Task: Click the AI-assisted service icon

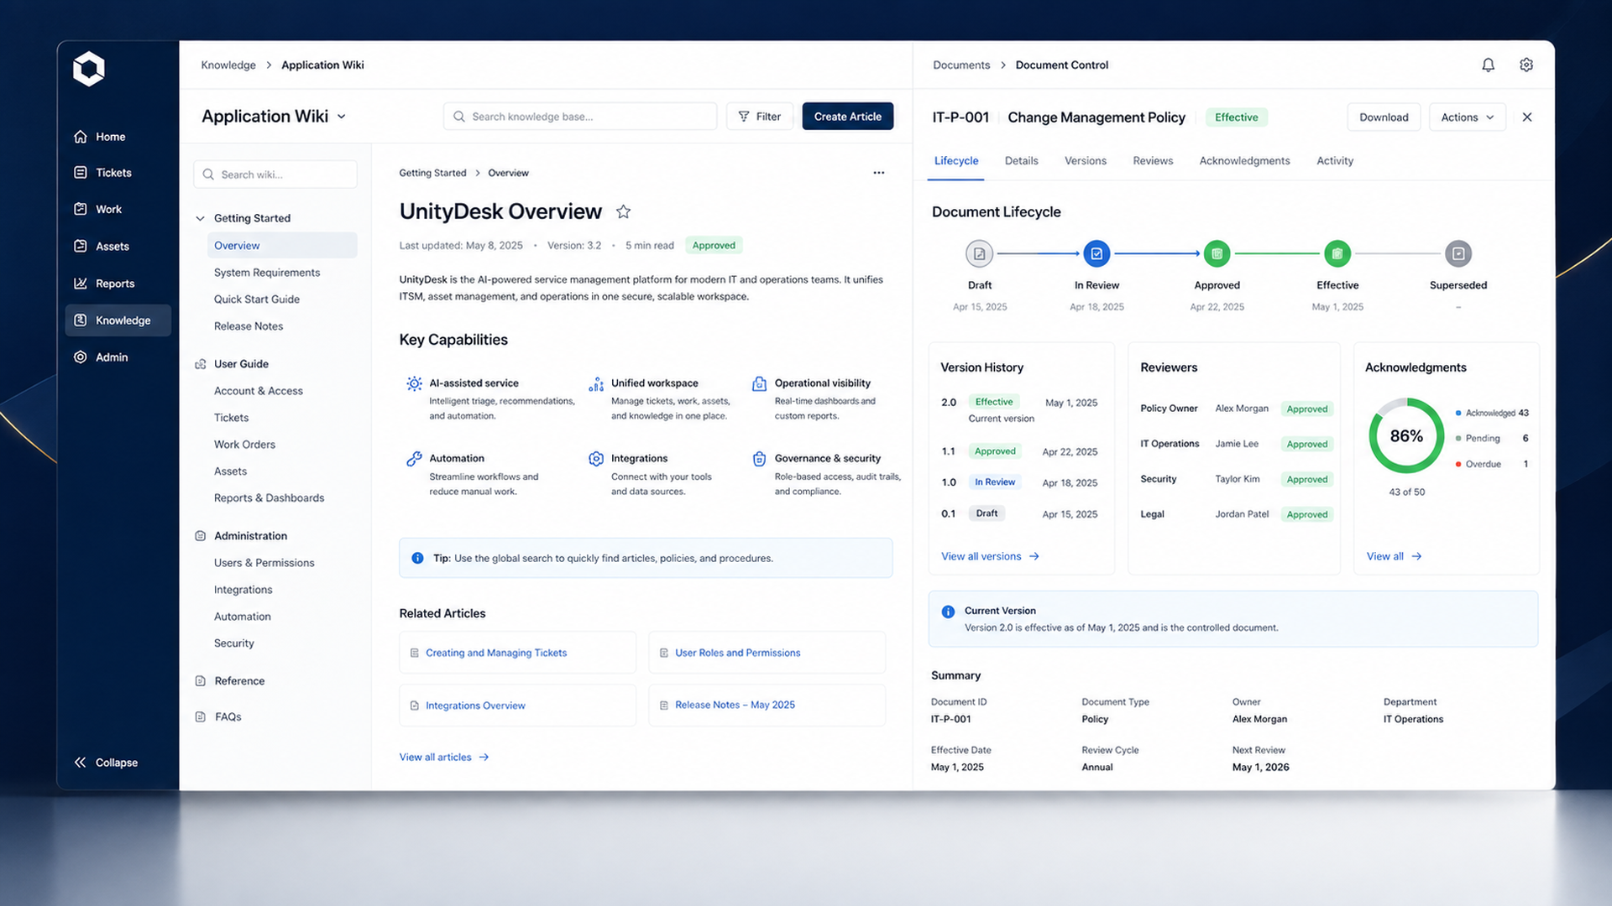Action: coord(414,383)
